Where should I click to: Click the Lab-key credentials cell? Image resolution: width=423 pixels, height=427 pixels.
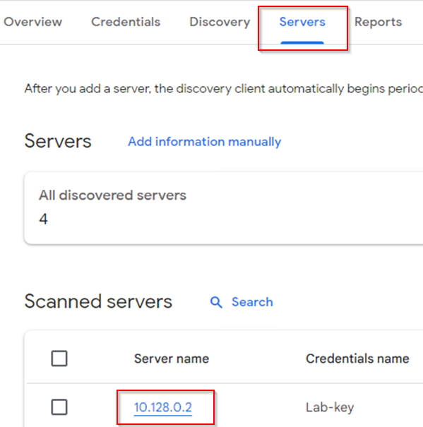[x=330, y=408]
